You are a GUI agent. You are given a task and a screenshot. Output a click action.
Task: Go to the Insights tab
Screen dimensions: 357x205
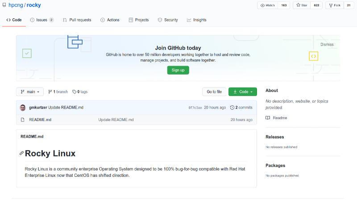pos(197,20)
